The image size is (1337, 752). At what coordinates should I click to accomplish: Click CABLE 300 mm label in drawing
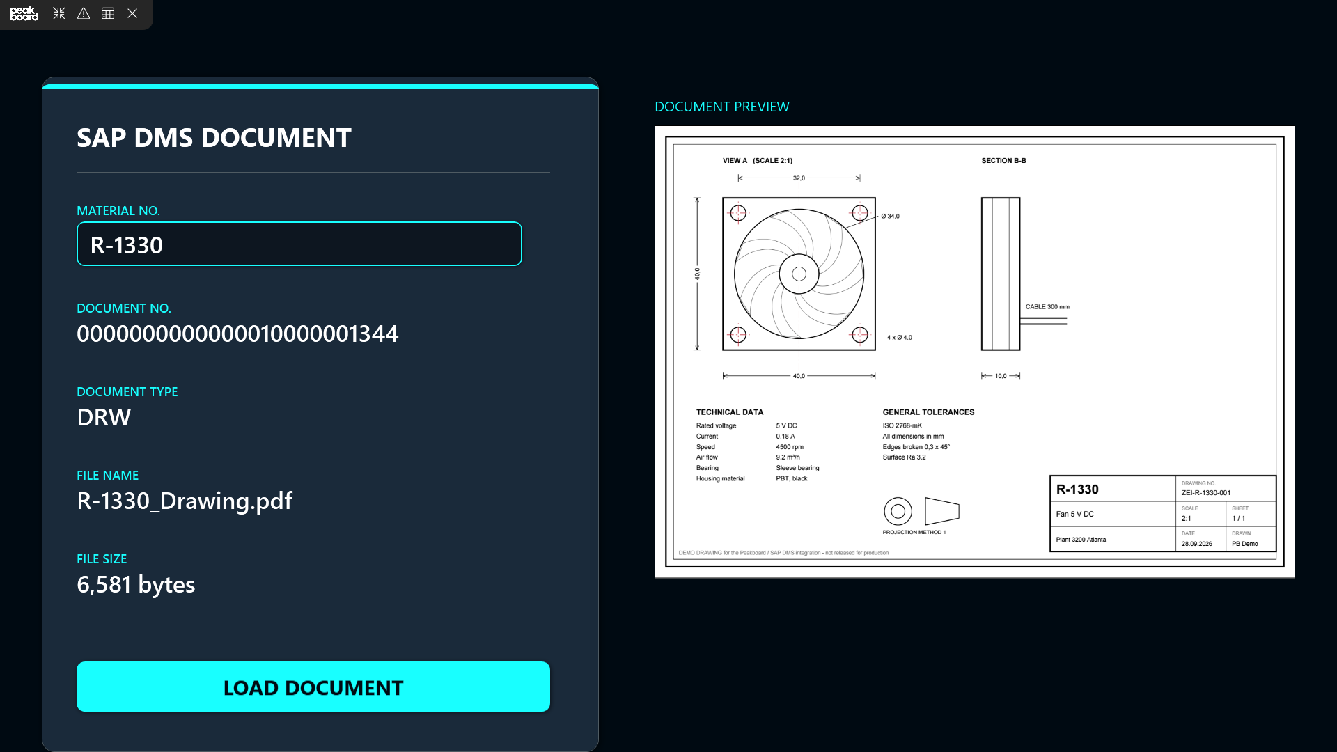(x=1047, y=307)
